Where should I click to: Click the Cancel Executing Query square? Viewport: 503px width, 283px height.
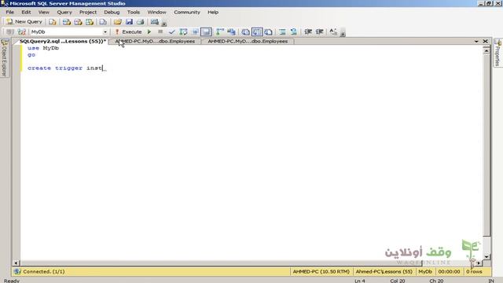160,31
